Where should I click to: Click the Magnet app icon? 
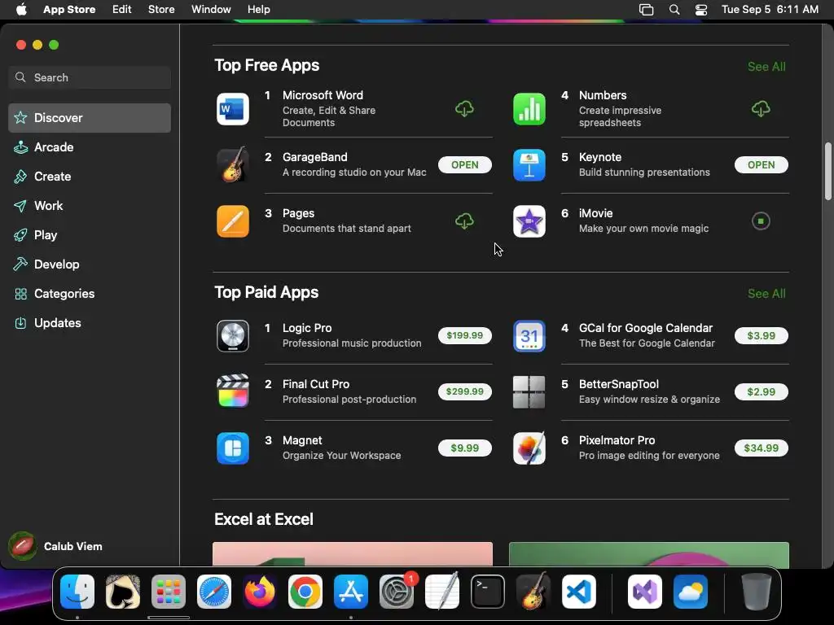232,448
